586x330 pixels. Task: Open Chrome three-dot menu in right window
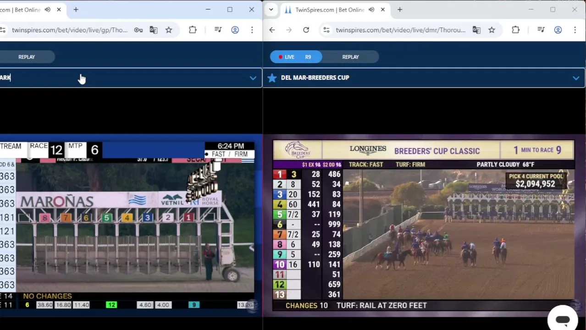(575, 30)
